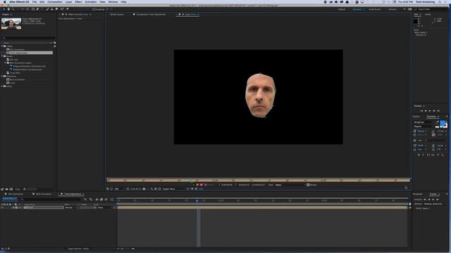Switch to the Audio panel tab
Viewport: 451px width, 253px height.
click(428, 14)
